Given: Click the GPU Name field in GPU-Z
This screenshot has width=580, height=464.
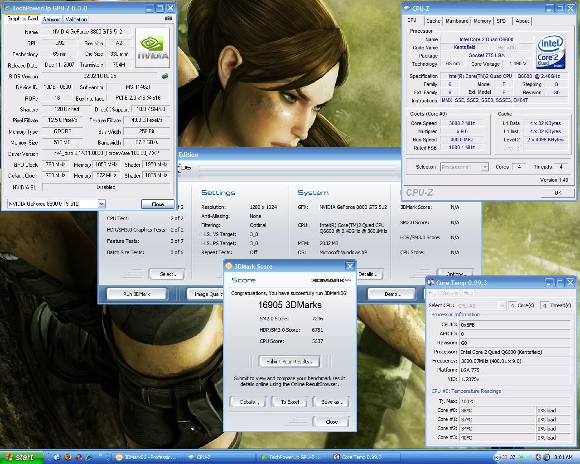Looking at the screenshot, I should coord(87,32).
